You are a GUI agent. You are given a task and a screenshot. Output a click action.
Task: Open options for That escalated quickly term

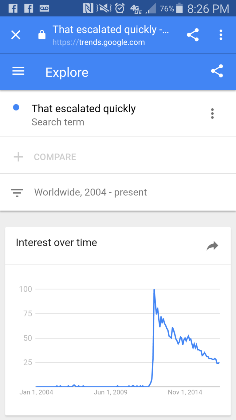[x=212, y=114]
